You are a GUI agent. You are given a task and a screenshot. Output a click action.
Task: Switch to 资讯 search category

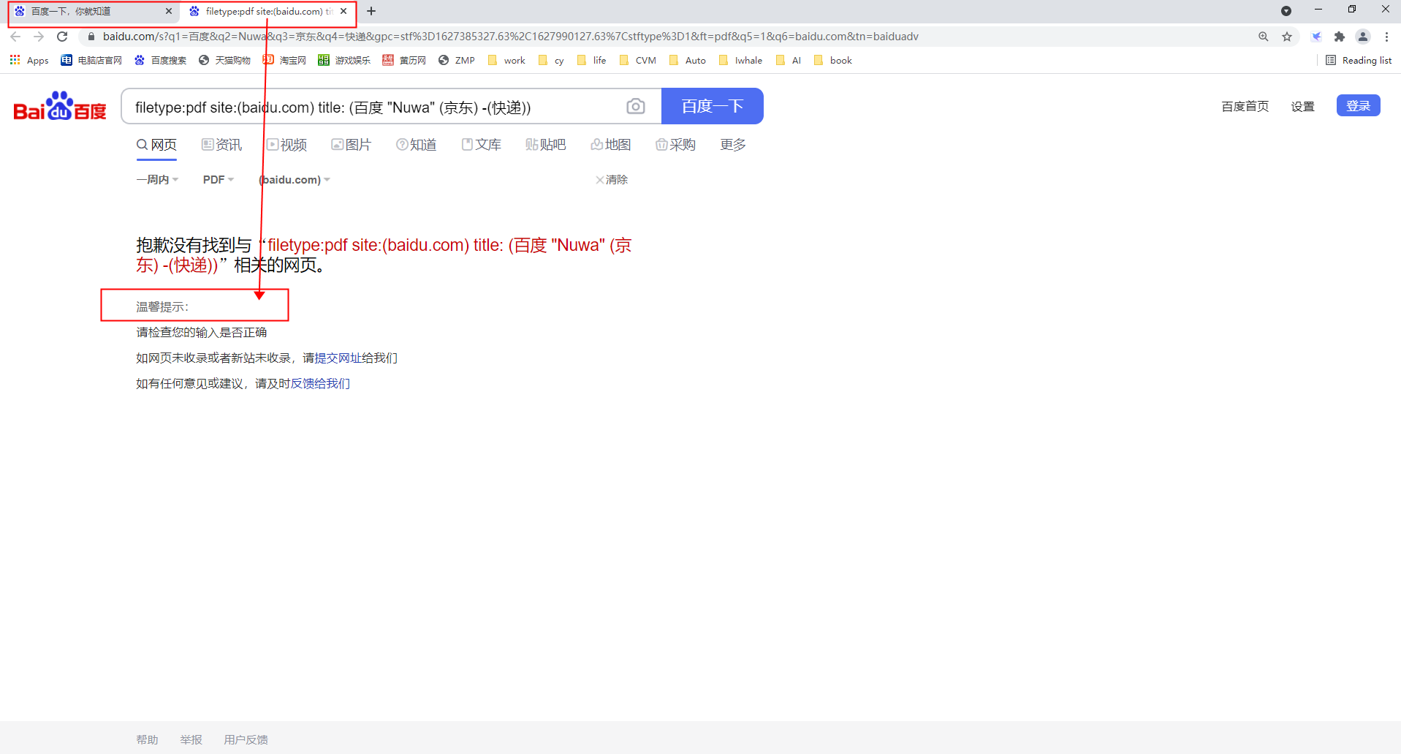(x=221, y=145)
